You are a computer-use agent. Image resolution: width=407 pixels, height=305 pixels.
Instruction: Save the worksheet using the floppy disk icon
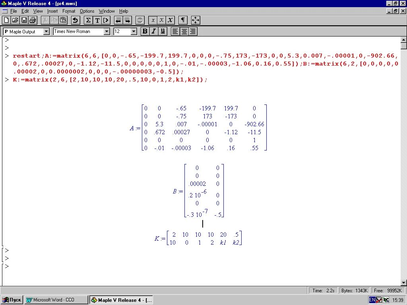pyautogui.click(x=24, y=20)
